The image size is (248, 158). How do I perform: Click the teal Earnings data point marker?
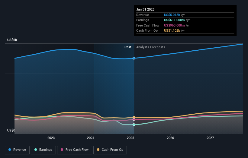point(134,125)
